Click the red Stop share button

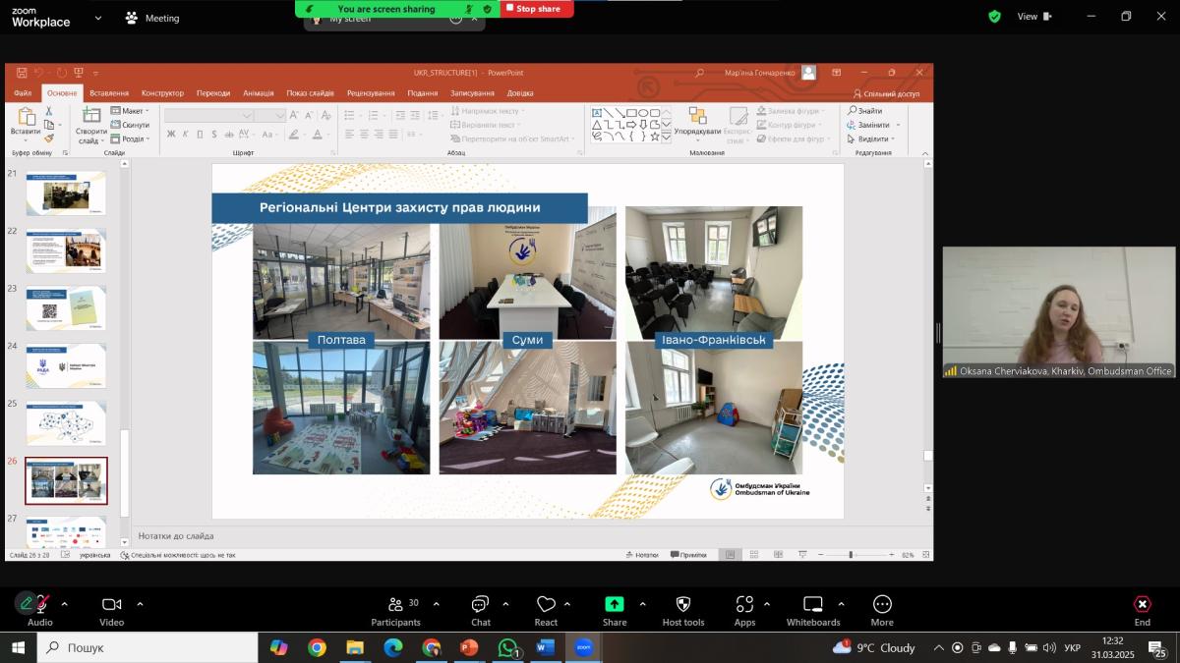(x=537, y=9)
